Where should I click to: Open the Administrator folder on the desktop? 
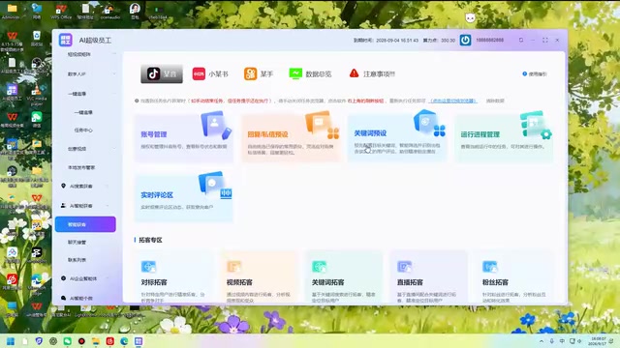click(12, 12)
